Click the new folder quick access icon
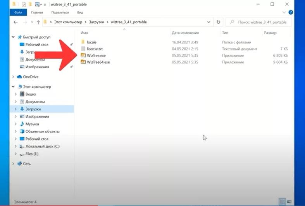Image resolution: width=305 pixels, height=206 pixels. (30, 4)
